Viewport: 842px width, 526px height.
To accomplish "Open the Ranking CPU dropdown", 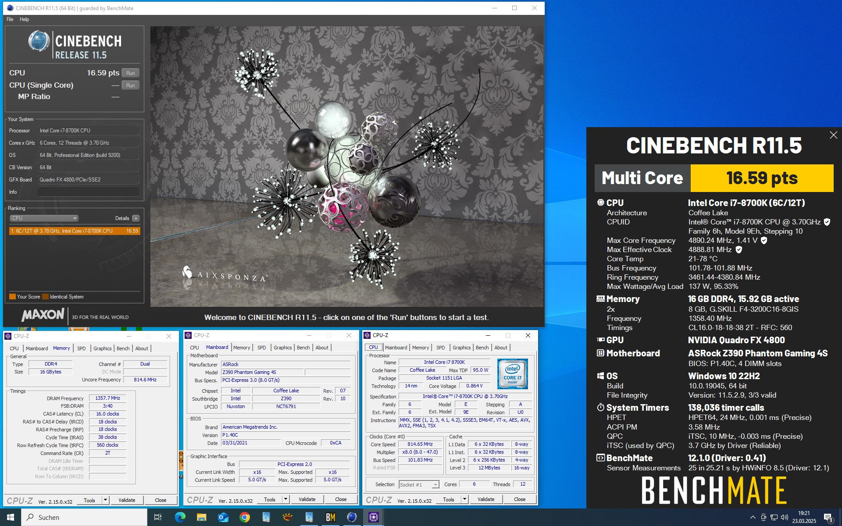I will 44,218.
